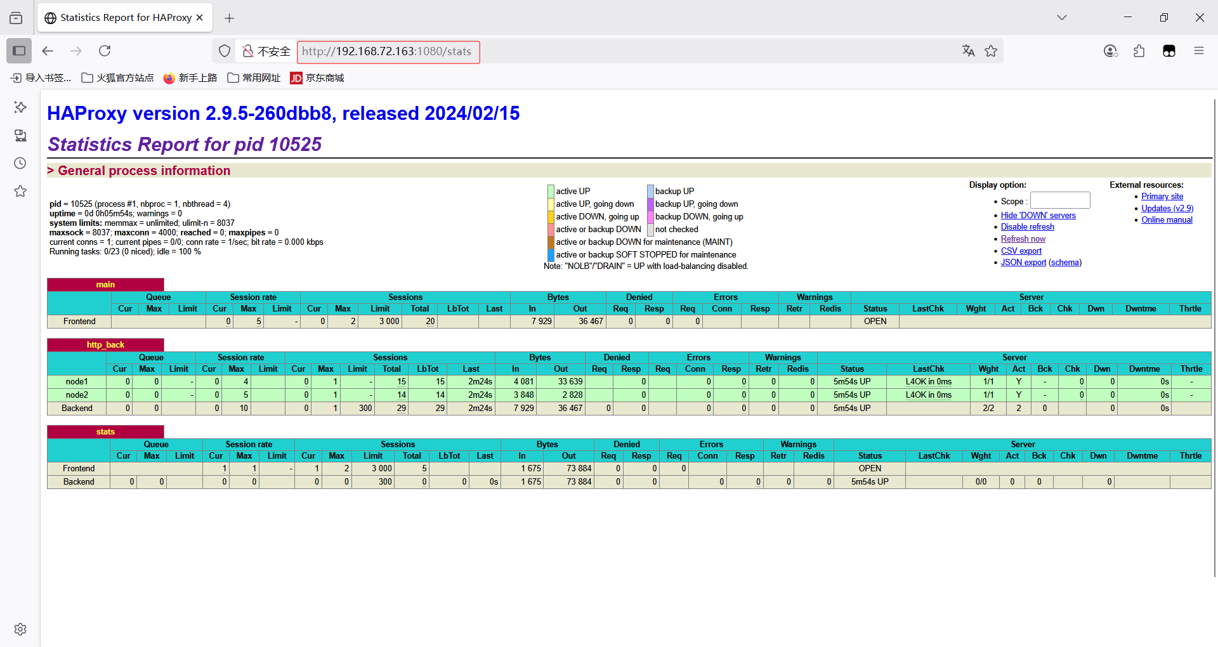Screen dimensions: 1218x647
Task: Click main Frontend bytes out '36 467'
Action: [591, 322]
